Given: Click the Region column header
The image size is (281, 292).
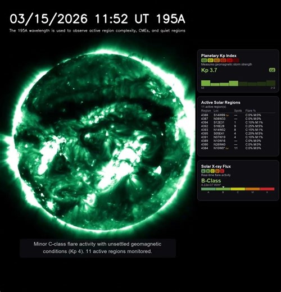Looking at the screenshot, I should point(206,111).
